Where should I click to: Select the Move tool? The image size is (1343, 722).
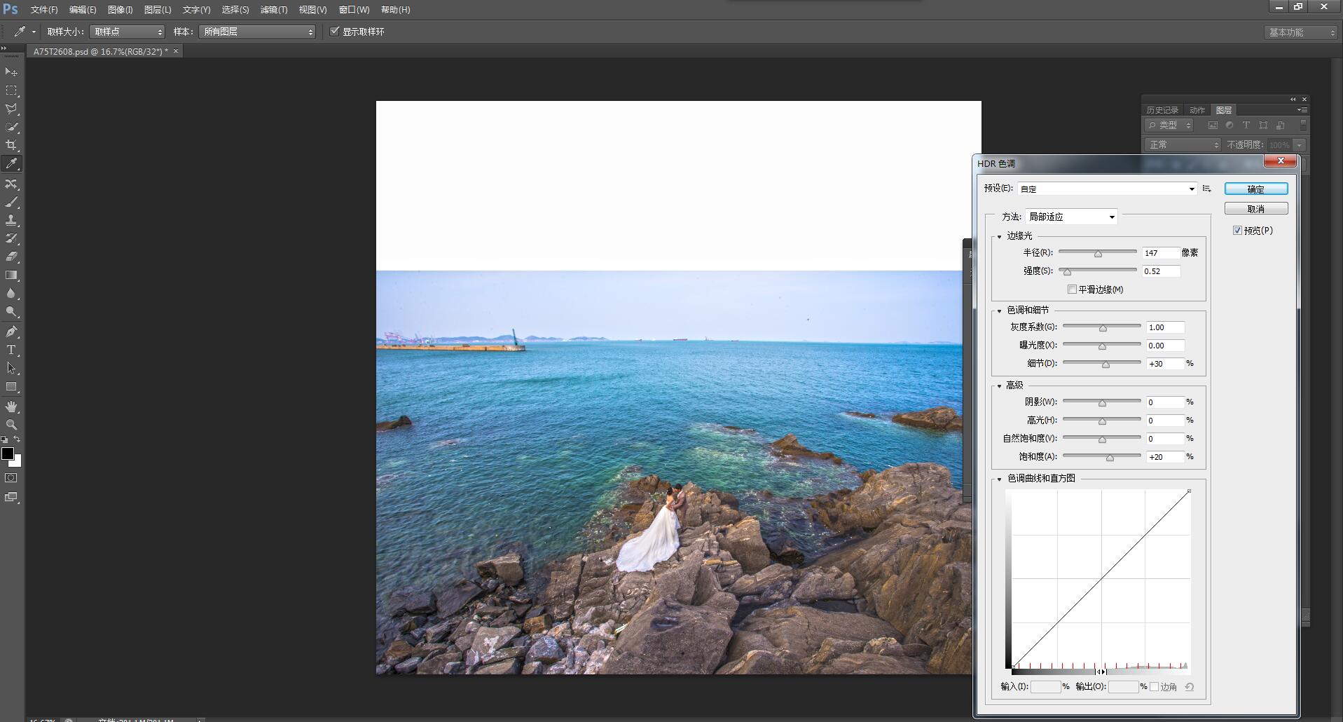pos(11,72)
